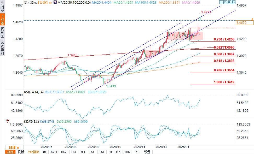Click the green 1.3419 low price marker

click(111, 86)
